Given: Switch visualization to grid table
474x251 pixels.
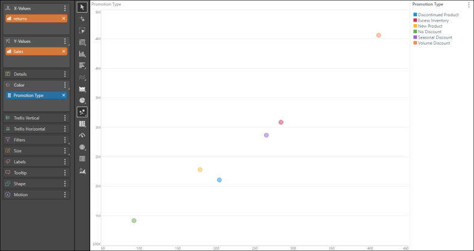Looking at the screenshot, I should (x=82, y=42).
